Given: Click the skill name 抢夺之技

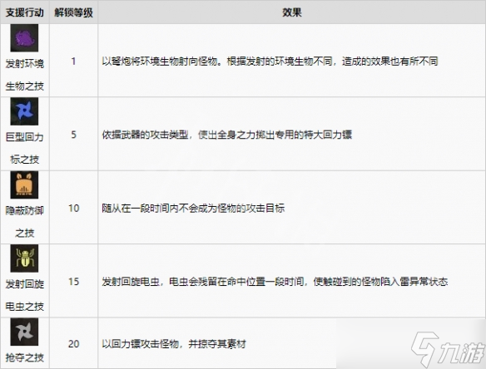Looking at the screenshot, I should [25, 357].
